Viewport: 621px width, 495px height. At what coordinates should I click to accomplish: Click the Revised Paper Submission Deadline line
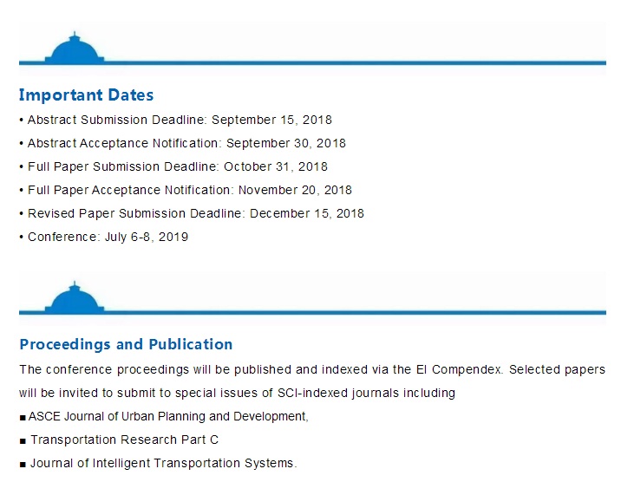pos(196,213)
